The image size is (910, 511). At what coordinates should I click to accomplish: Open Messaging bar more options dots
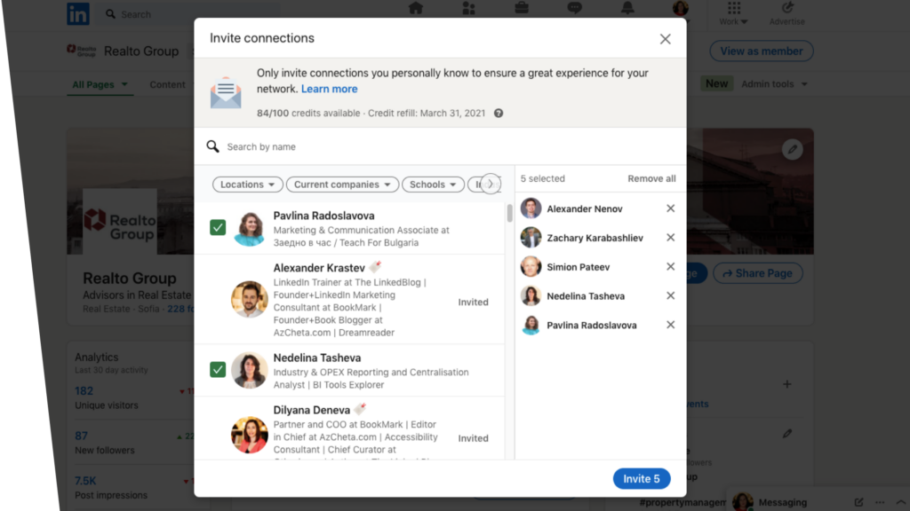coord(881,502)
